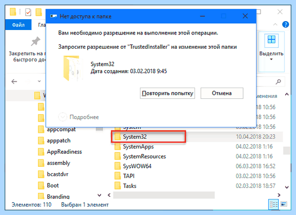Click the Boot folder icon in tree
The height and width of the screenshot is (215, 296).
point(41,185)
